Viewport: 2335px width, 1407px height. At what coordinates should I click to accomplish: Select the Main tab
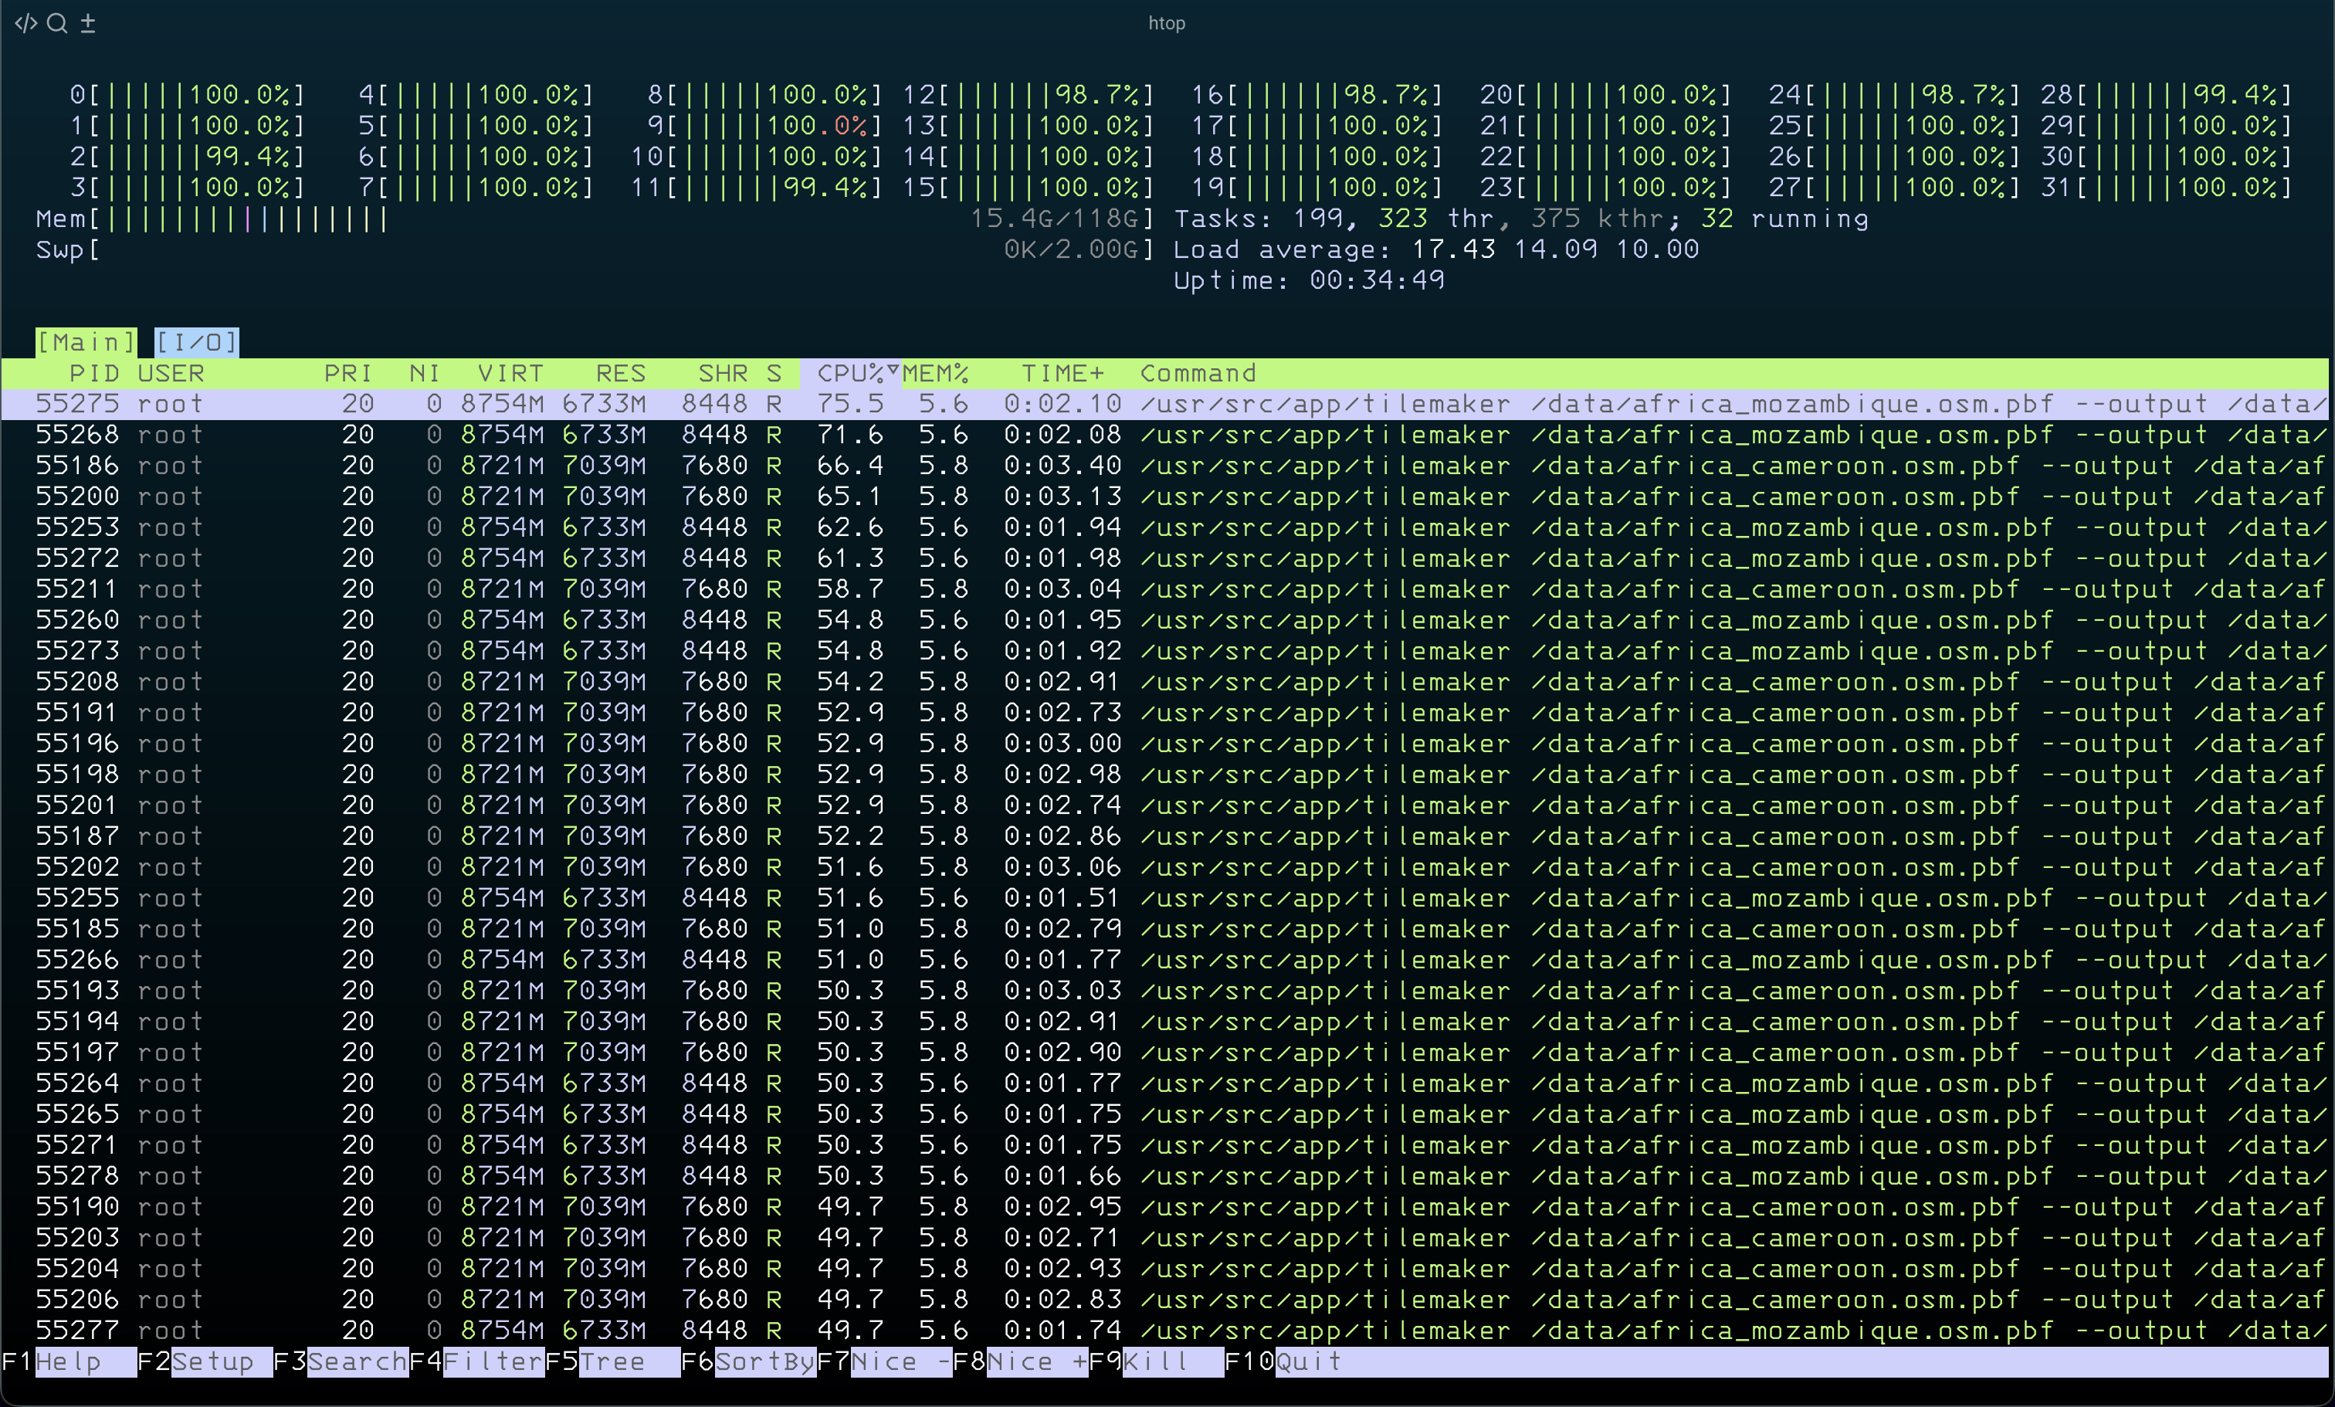85,342
